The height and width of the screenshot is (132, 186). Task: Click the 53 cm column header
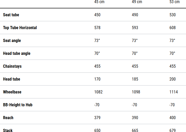click(x=174, y=2)
